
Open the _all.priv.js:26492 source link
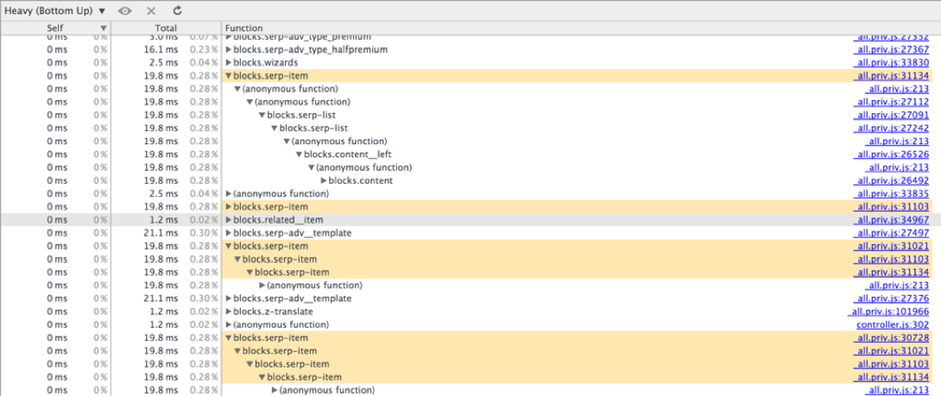tap(891, 180)
